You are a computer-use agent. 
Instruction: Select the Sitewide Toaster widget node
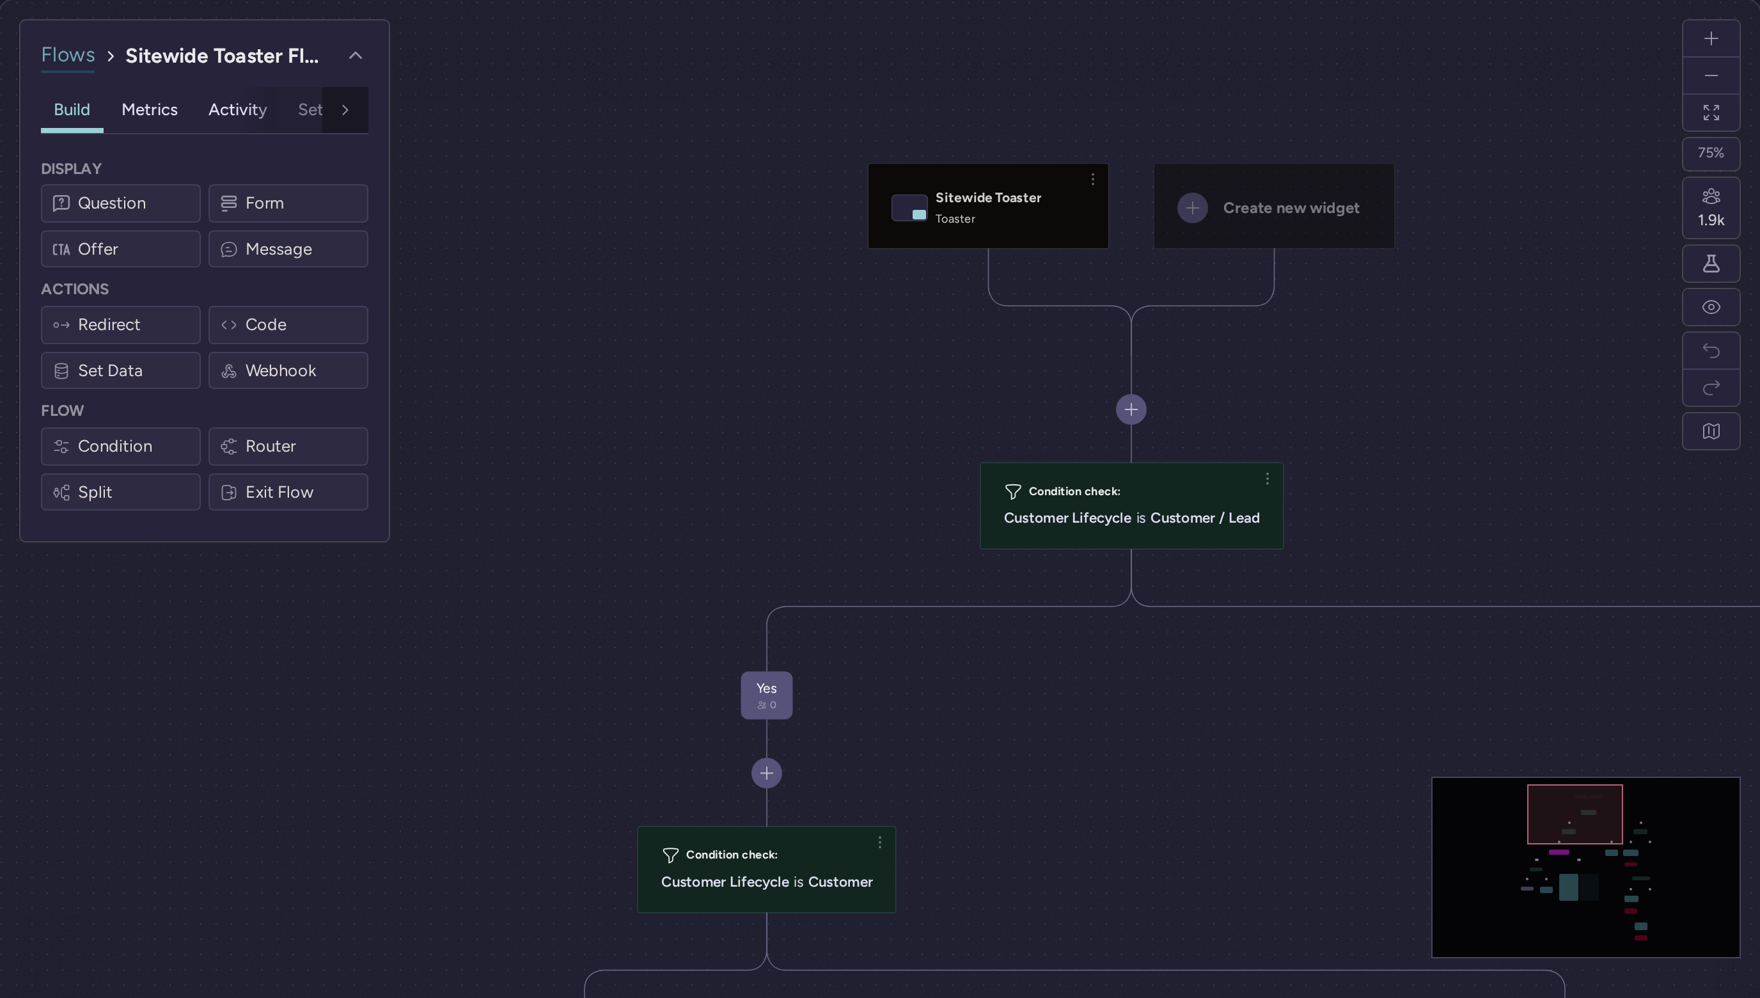point(988,206)
